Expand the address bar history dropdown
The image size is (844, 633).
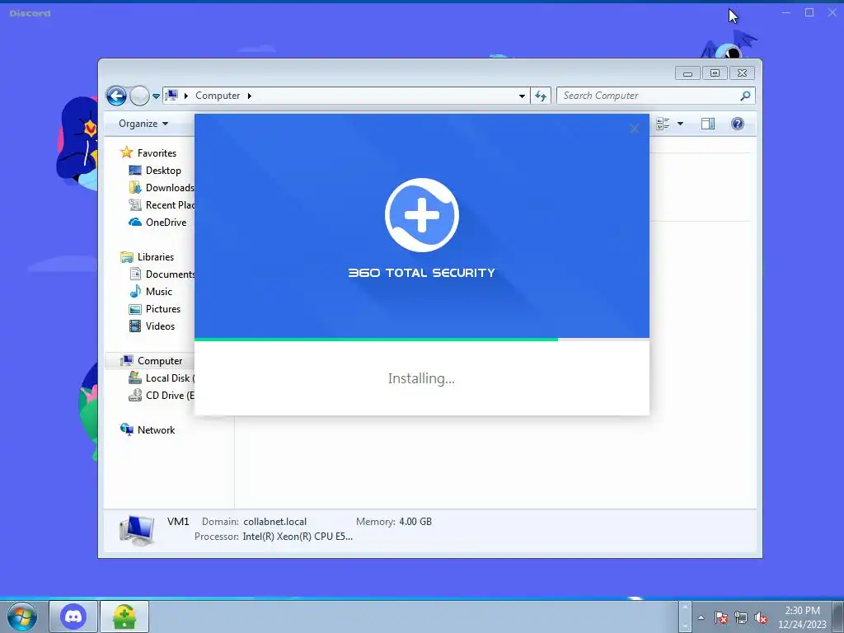coord(522,96)
